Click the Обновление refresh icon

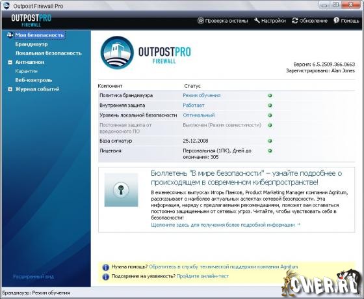(295, 20)
